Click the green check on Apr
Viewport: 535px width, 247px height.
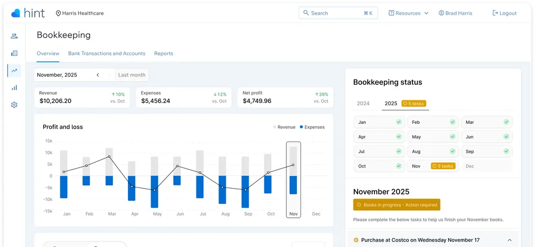399,137
